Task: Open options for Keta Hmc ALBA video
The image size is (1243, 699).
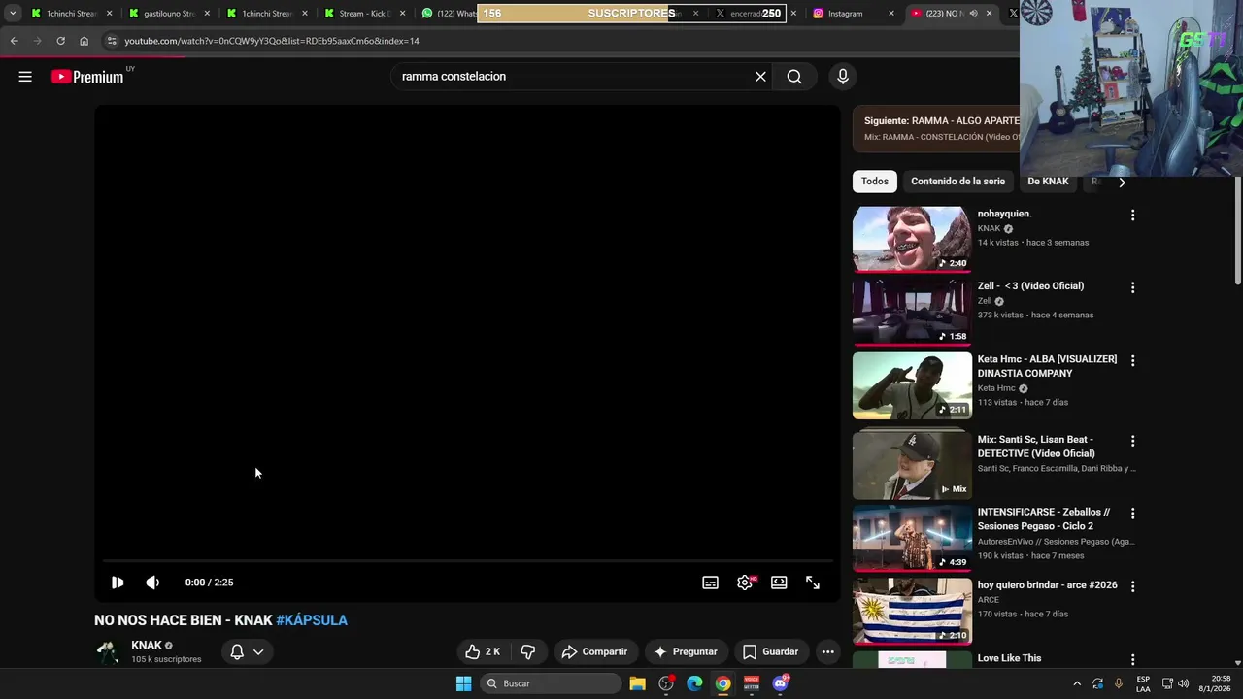Action: pyautogui.click(x=1132, y=360)
